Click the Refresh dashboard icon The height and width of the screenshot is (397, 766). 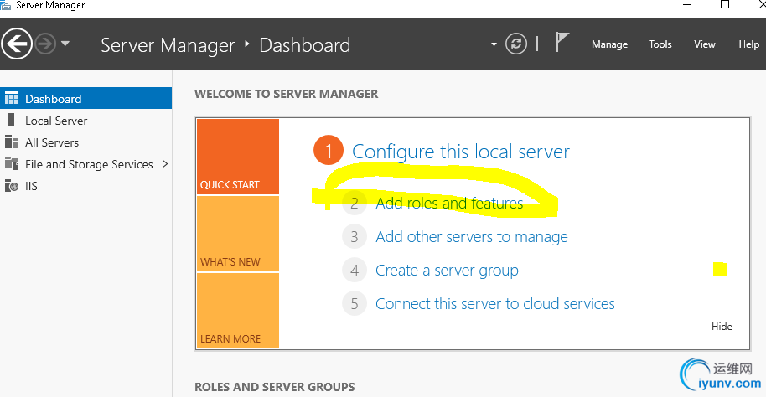click(516, 44)
